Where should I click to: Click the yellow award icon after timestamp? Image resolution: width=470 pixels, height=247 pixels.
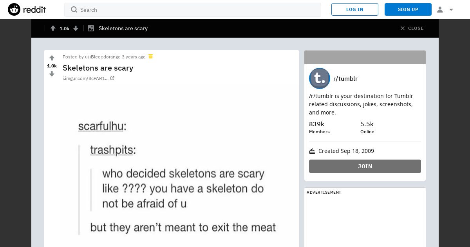coord(150,56)
